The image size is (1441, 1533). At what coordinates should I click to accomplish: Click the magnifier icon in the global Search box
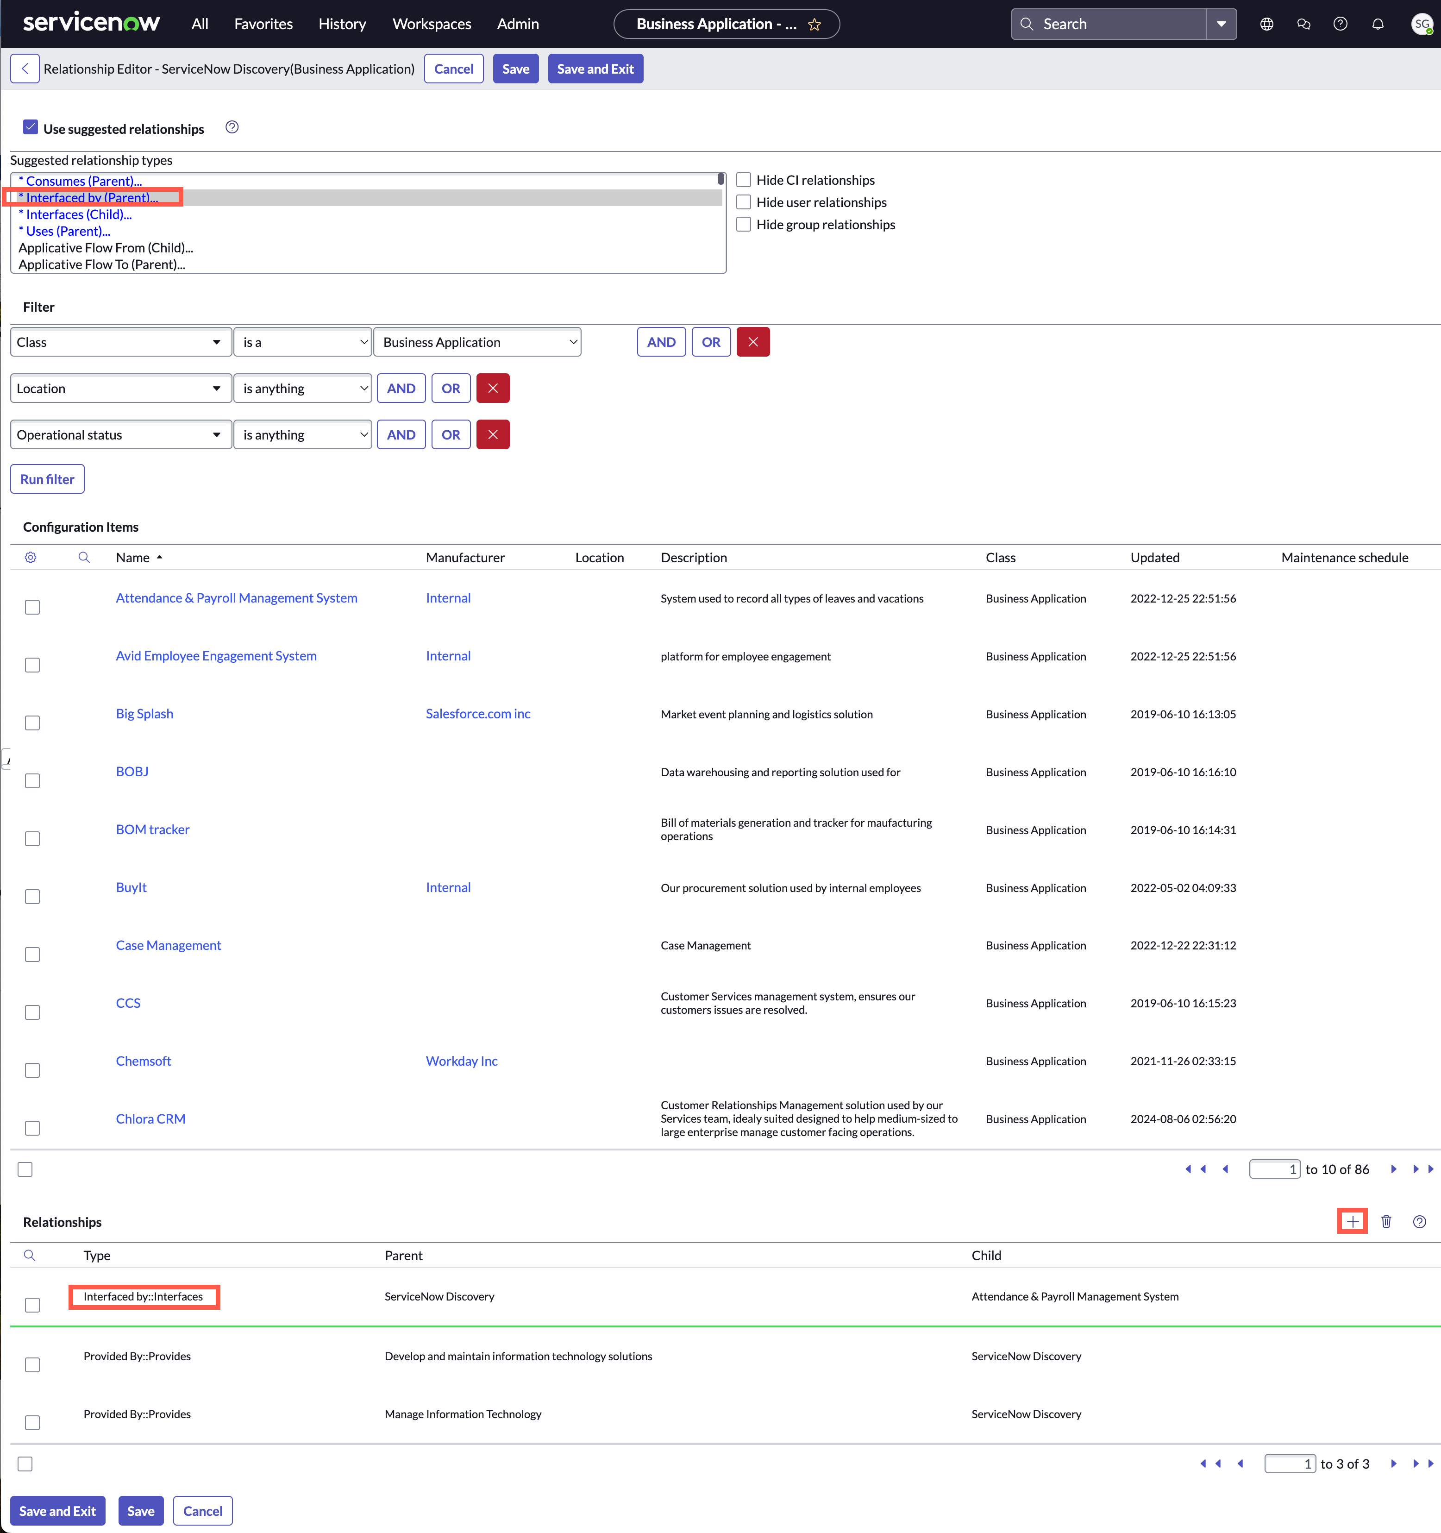(x=1027, y=24)
